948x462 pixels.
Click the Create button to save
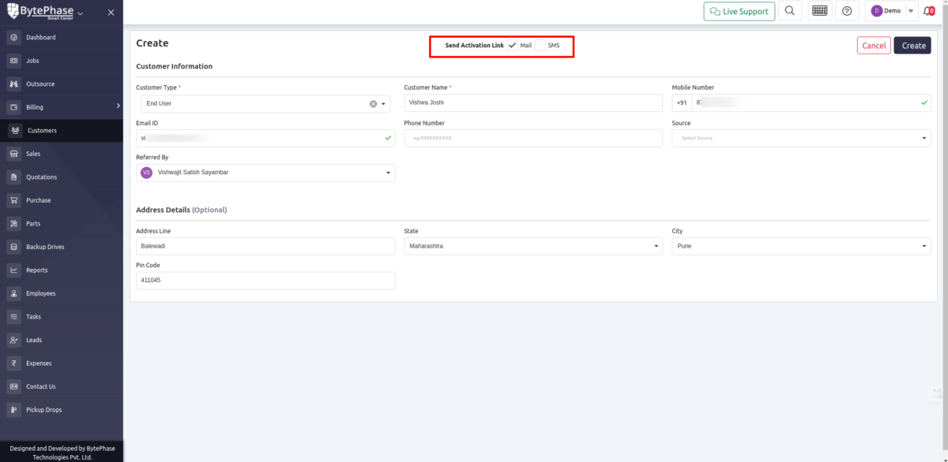pos(912,45)
